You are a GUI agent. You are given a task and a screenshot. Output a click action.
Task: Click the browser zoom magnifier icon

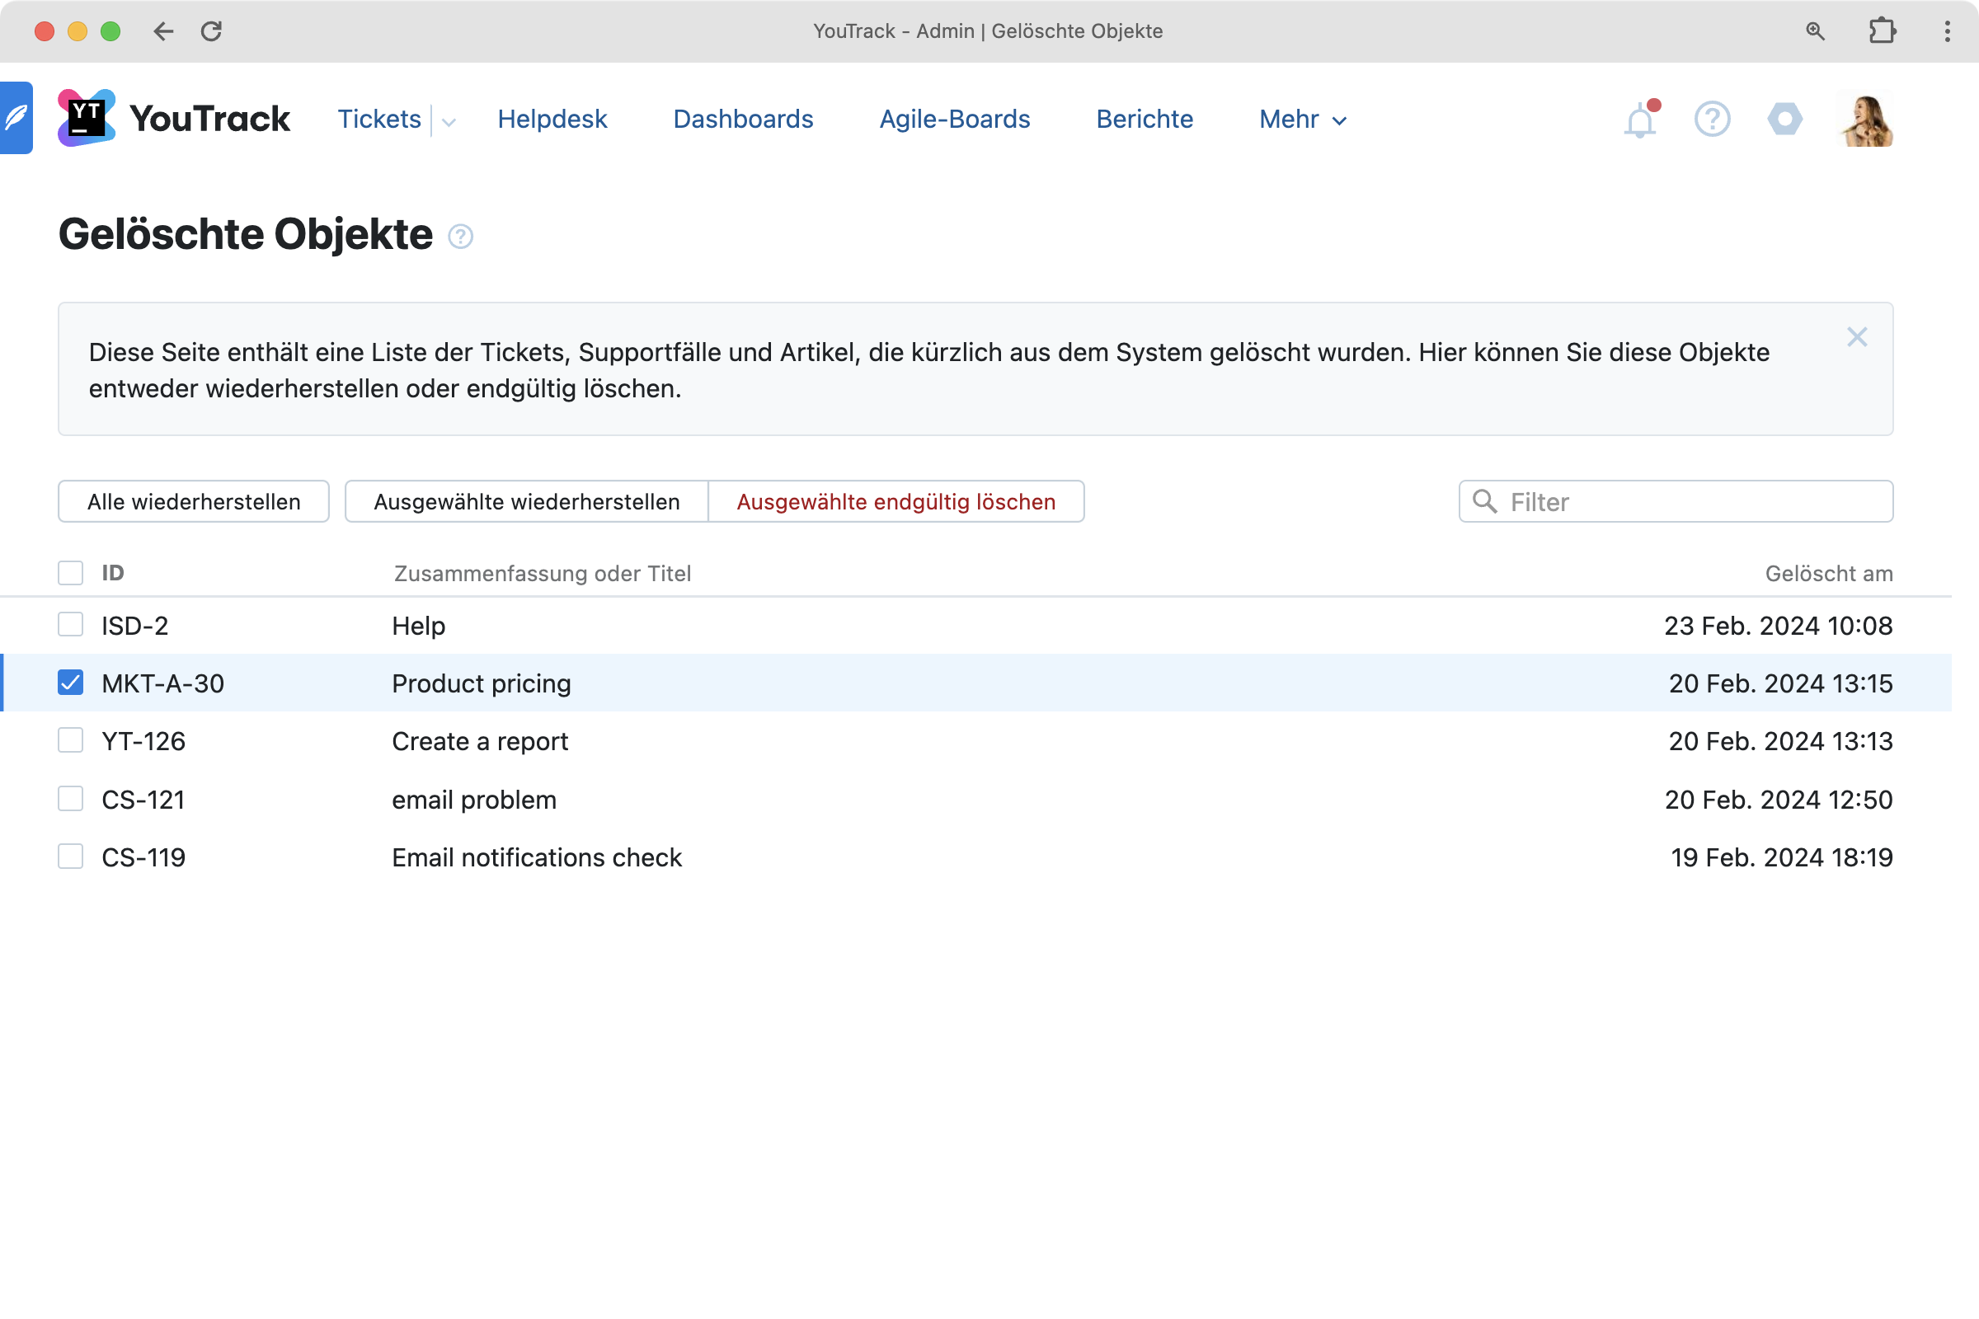pos(1815,31)
